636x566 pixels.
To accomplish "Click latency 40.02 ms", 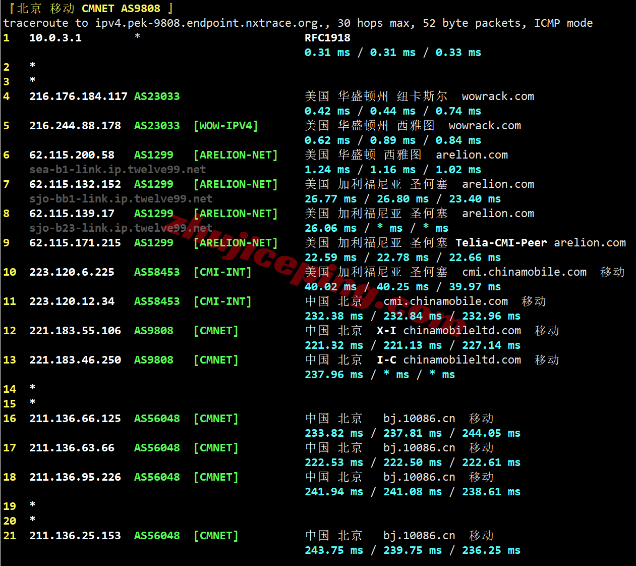I will click(x=330, y=287).
